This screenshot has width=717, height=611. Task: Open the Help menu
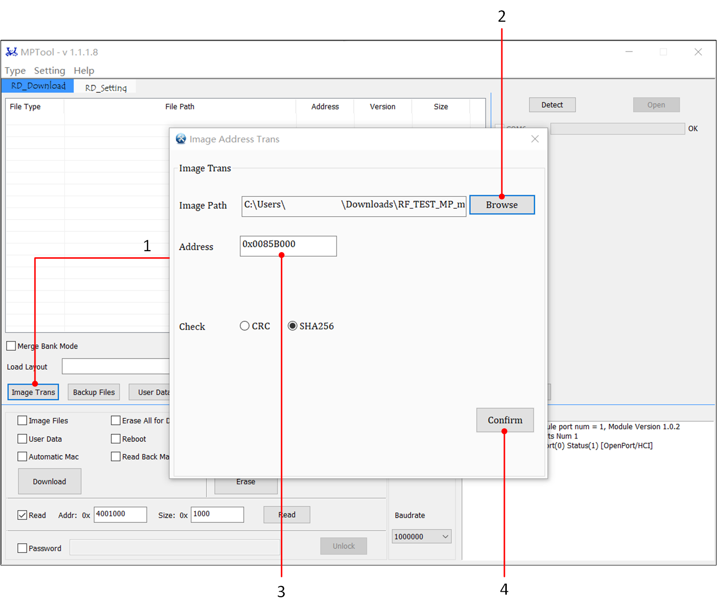[x=84, y=71]
